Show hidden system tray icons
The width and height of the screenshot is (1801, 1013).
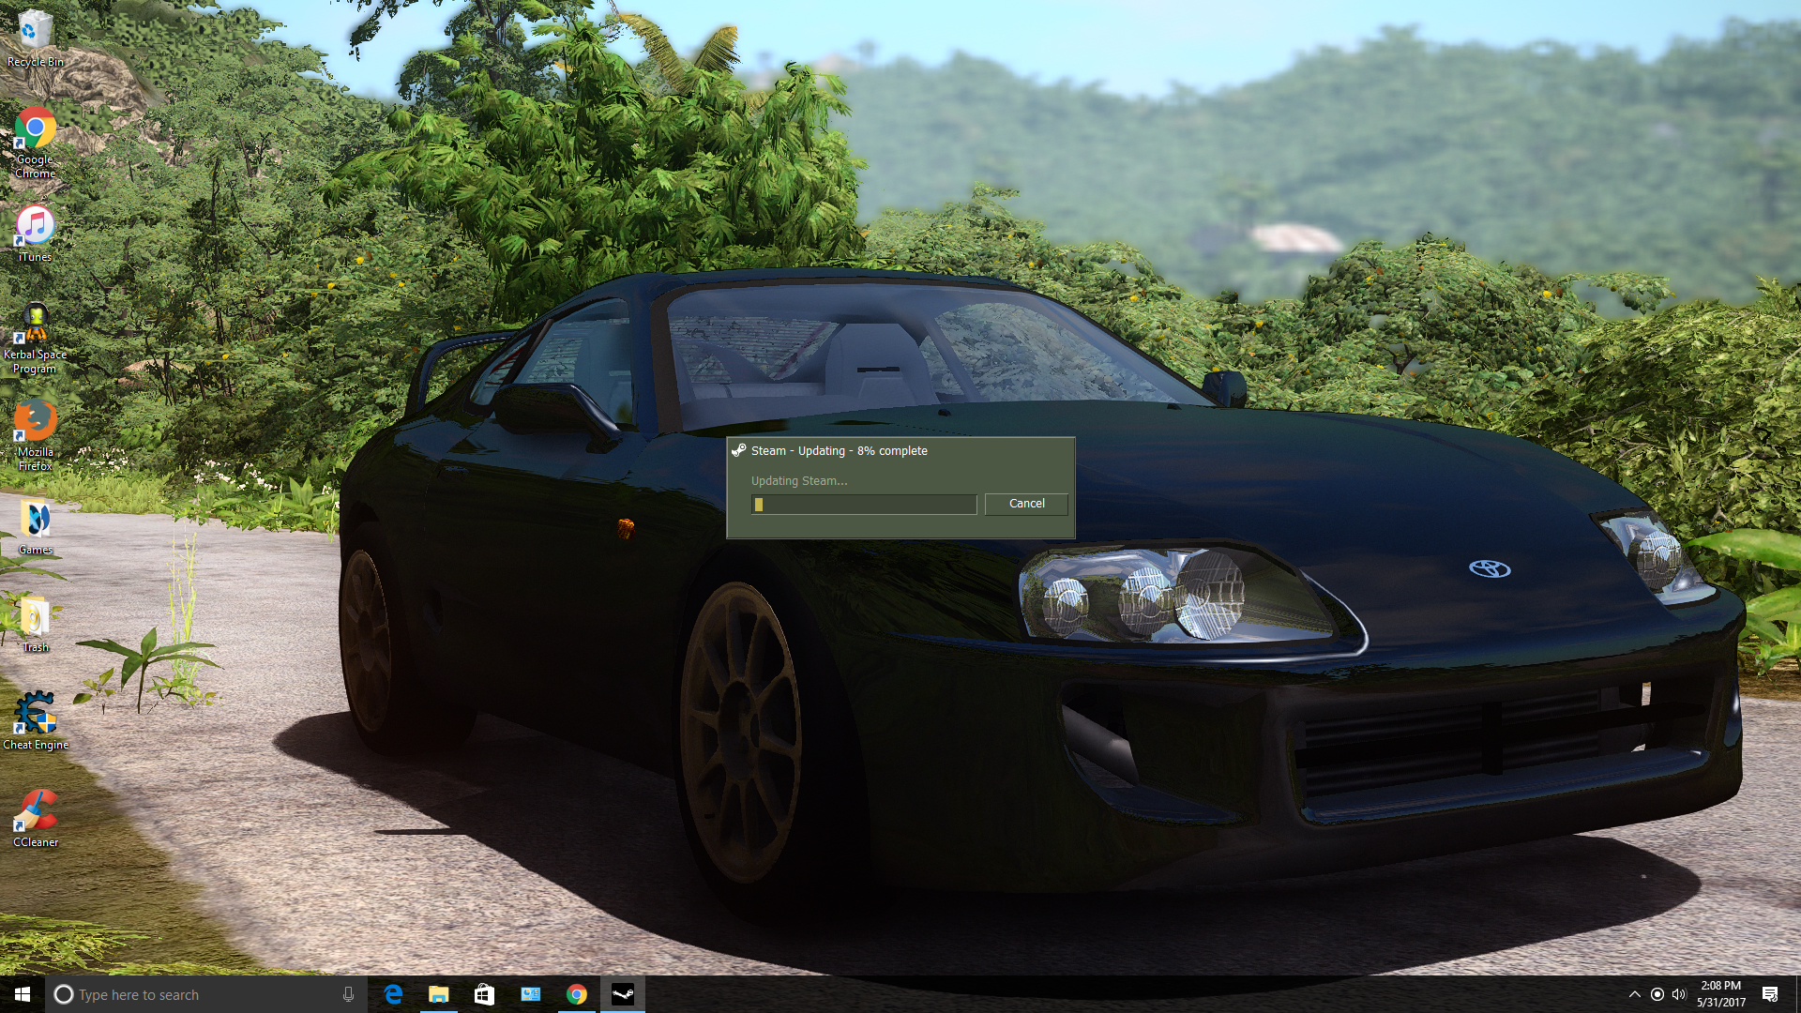coord(1634,994)
